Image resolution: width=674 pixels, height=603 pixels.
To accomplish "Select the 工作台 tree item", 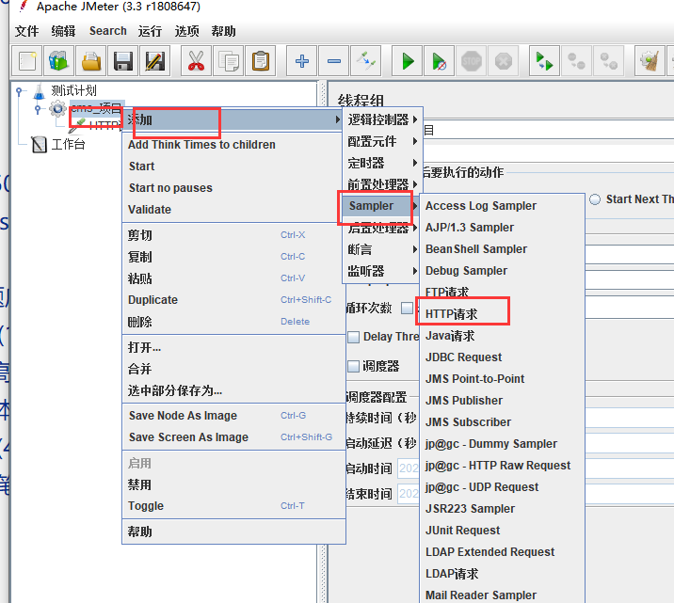I will click(68, 144).
